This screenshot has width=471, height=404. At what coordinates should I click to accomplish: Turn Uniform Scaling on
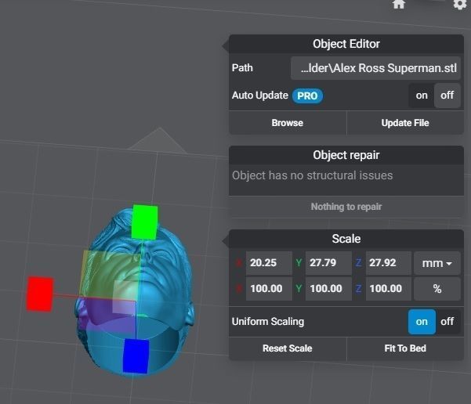pyautogui.click(x=422, y=322)
